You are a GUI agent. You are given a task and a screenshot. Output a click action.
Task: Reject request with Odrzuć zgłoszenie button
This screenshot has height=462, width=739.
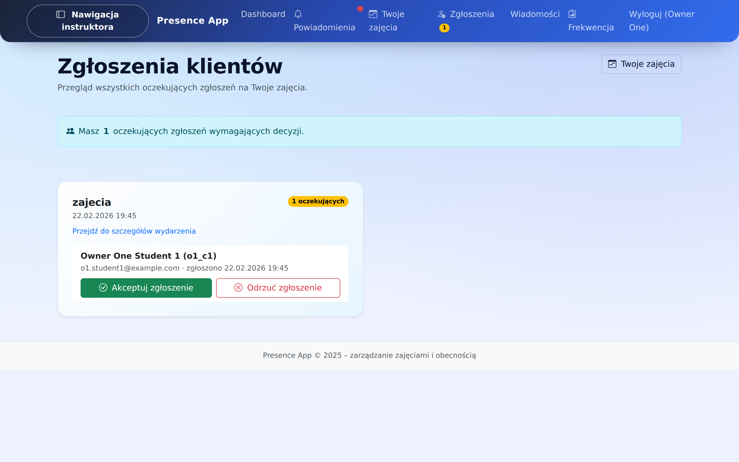coord(278,288)
